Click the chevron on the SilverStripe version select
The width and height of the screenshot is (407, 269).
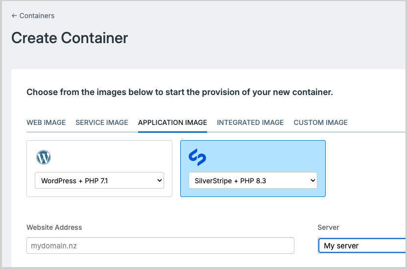click(x=312, y=181)
